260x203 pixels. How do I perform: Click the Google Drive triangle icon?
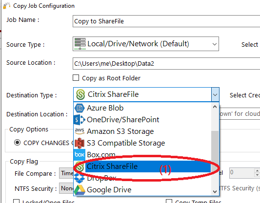pyautogui.click(x=80, y=190)
